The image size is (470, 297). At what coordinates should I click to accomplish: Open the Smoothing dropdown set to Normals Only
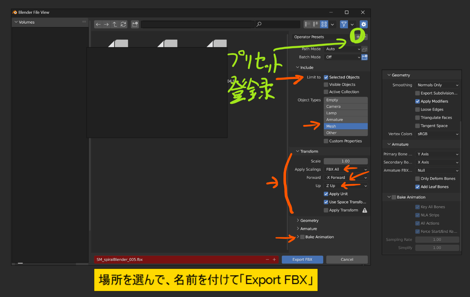click(x=437, y=85)
